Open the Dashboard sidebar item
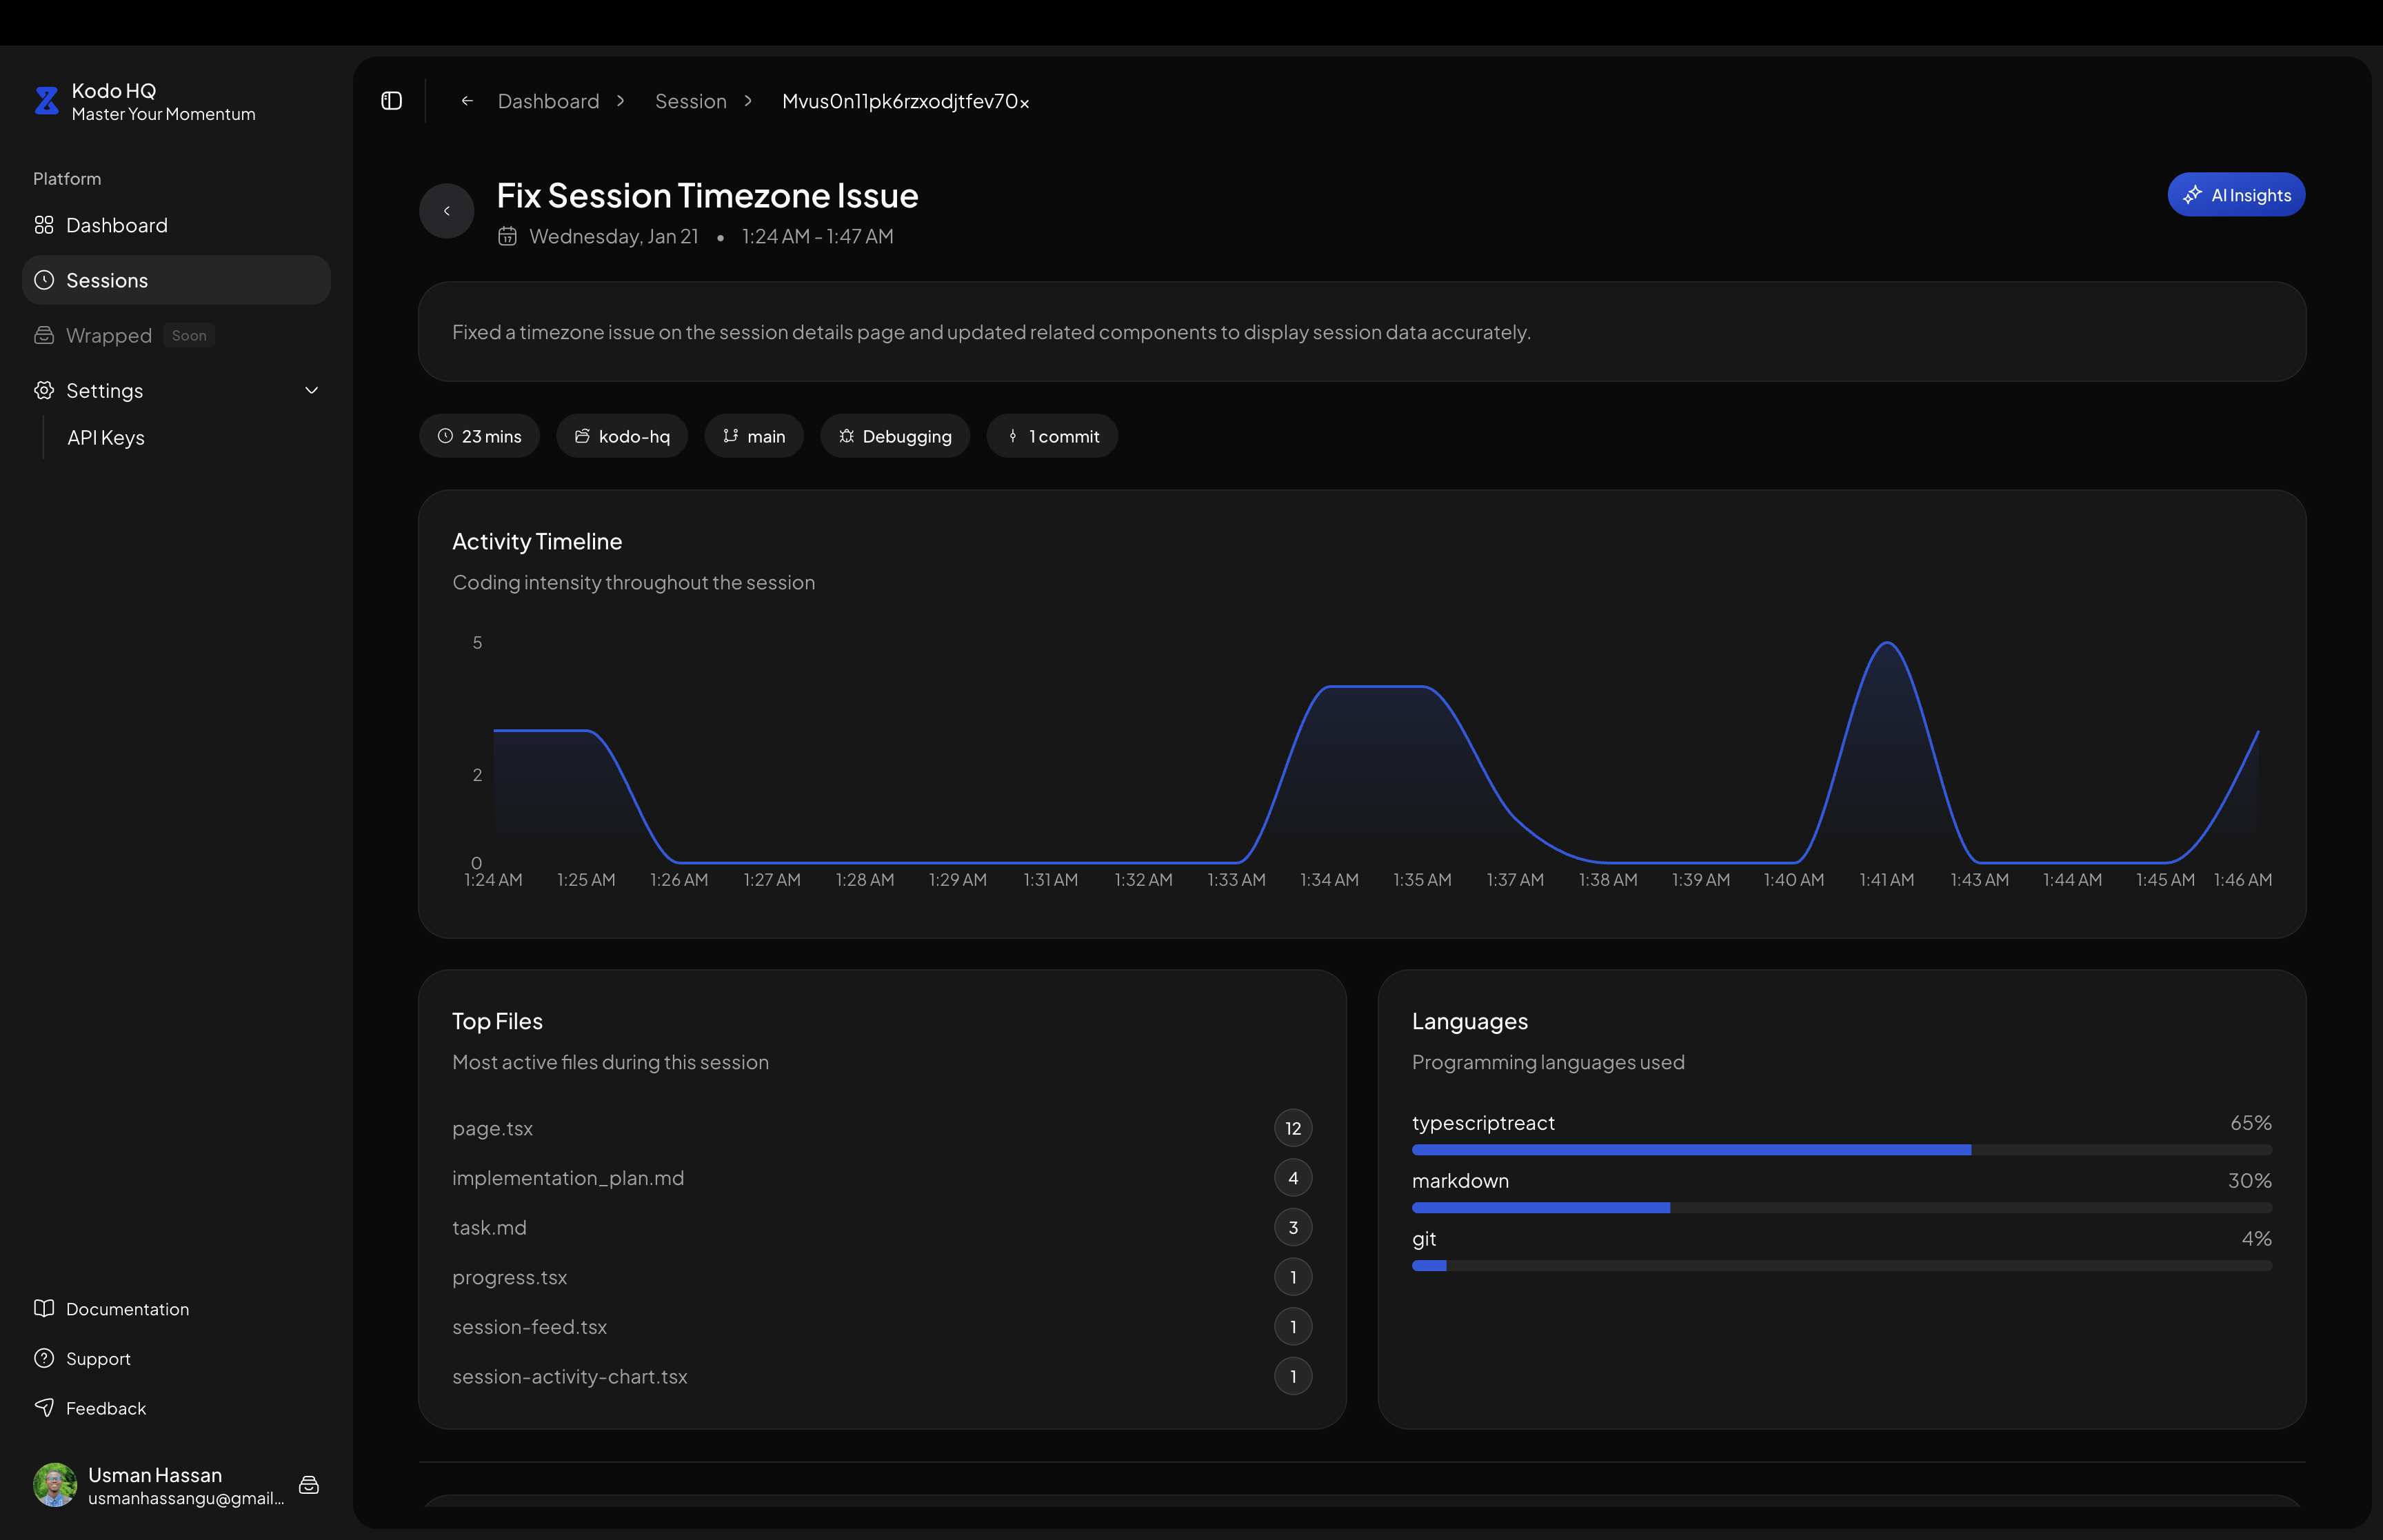This screenshot has width=2383, height=1540. pyautogui.click(x=116, y=225)
